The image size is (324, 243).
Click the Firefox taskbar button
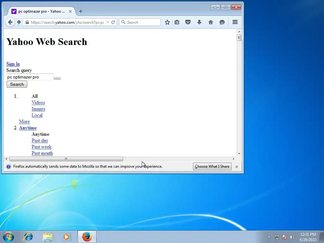(87, 237)
